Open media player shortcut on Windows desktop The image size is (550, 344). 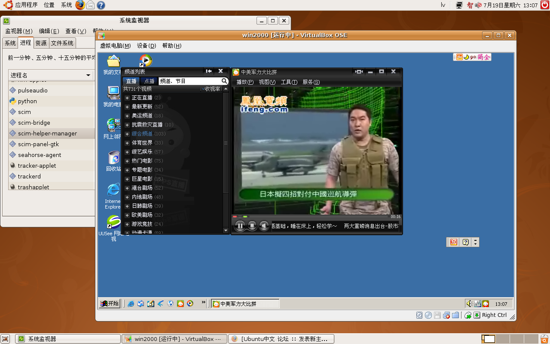146,61
